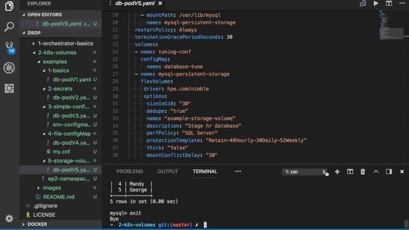
Task: Open the Search view in activity bar
Action: pyautogui.click(x=9, y=26)
